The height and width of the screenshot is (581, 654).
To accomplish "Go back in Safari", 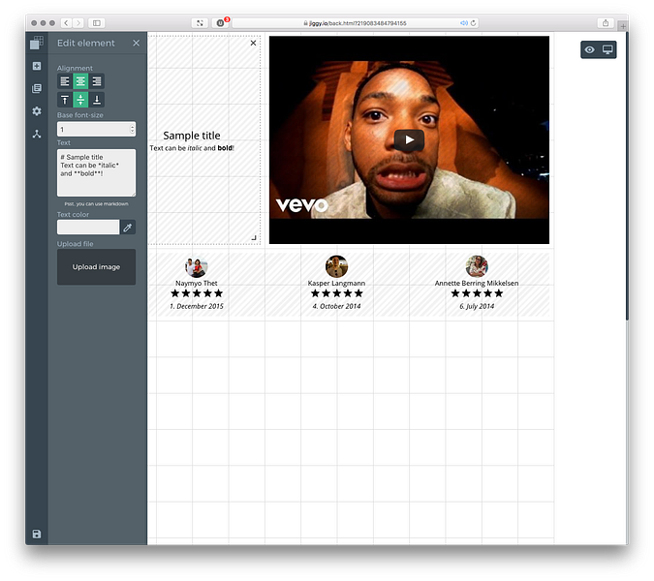I will [67, 23].
